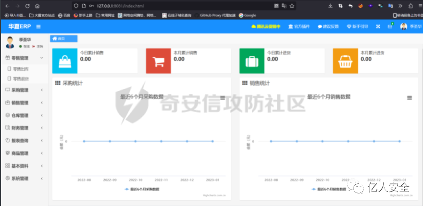The image size is (423, 206).
Task: Click the 系统管理 gear icon in sidebar
Action: (8, 178)
